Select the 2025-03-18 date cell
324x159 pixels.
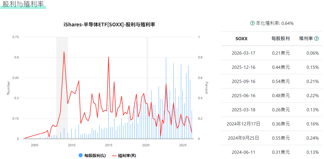click(243, 110)
